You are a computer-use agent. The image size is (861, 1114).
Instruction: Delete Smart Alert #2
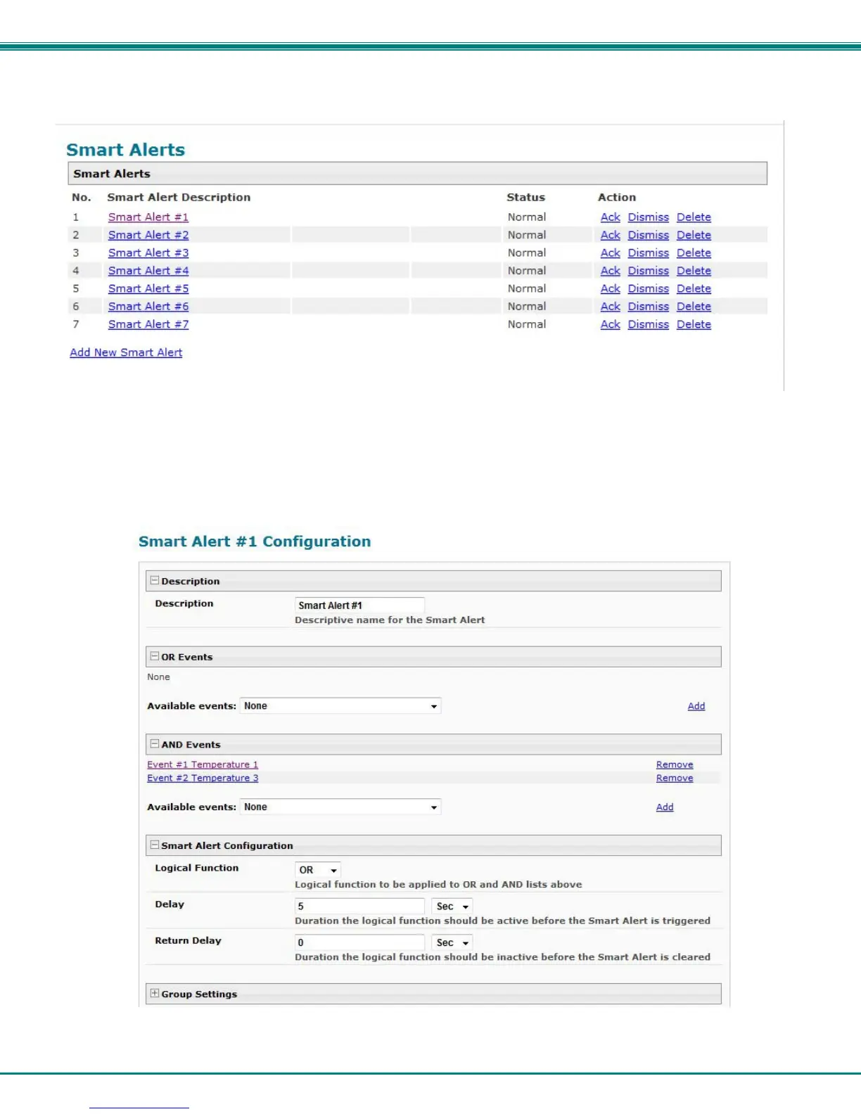point(694,235)
